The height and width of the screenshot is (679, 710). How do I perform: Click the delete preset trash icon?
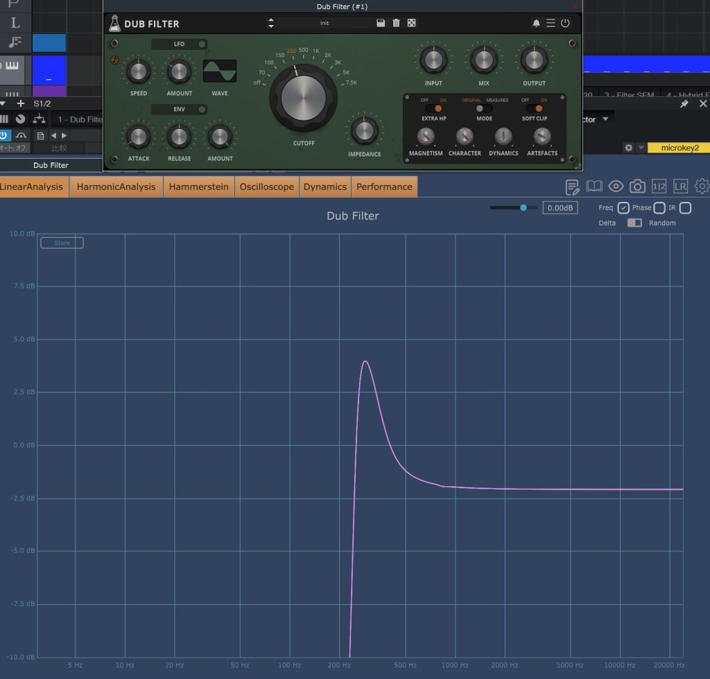coord(396,23)
